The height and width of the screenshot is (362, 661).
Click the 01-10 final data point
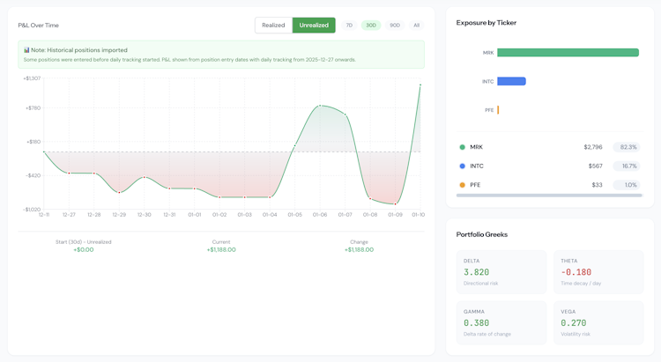point(420,85)
